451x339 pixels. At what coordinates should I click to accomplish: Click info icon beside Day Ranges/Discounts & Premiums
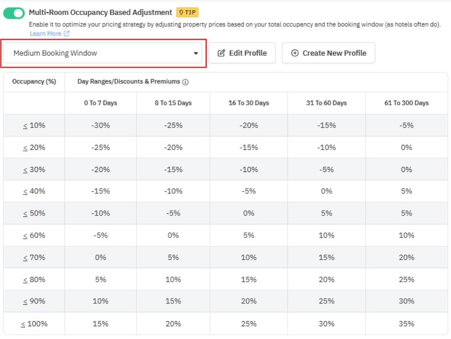click(185, 82)
